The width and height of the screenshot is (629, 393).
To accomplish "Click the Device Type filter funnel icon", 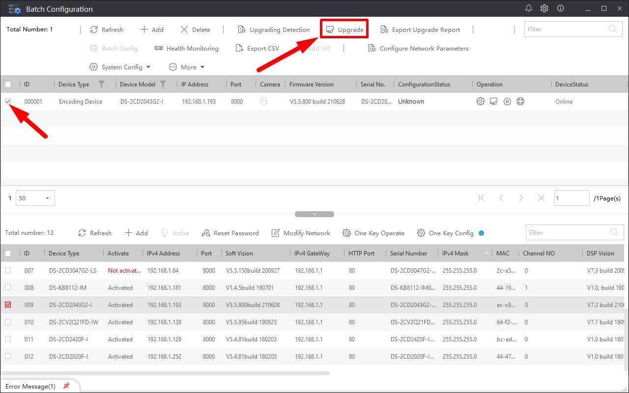I will point(101,84).
